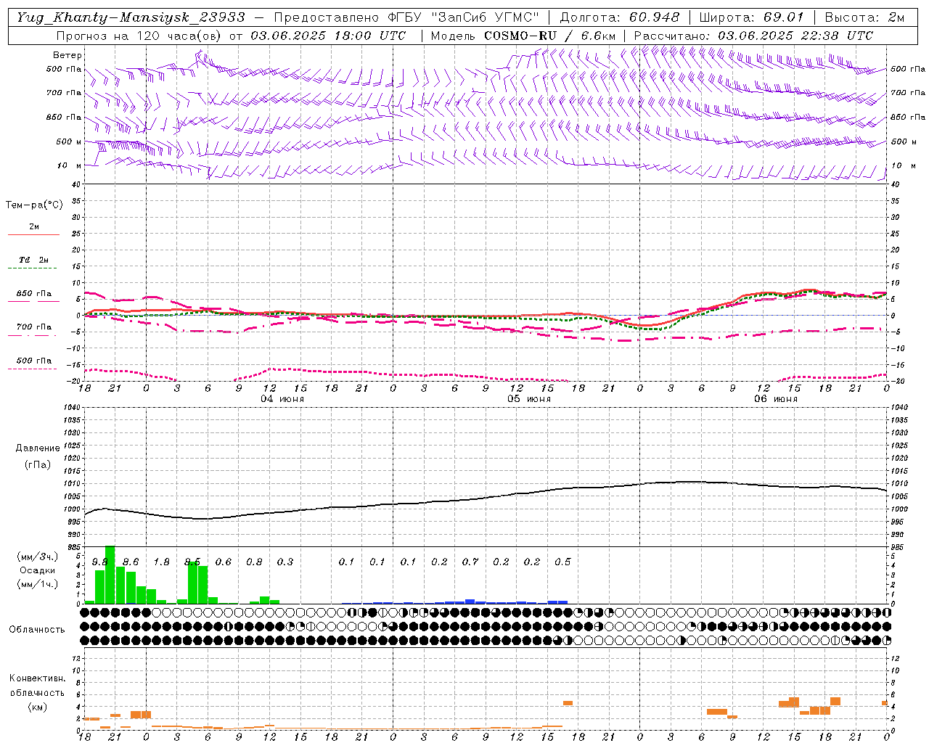929x743 pixels.
Task: Click the Ветер wind panel label
Action: pos(67,55)
